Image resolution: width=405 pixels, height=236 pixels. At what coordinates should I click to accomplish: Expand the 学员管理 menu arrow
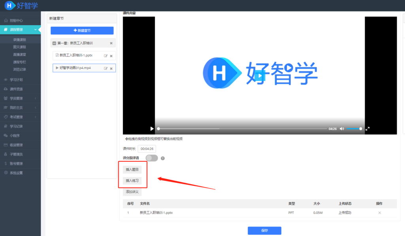point(35,98)
